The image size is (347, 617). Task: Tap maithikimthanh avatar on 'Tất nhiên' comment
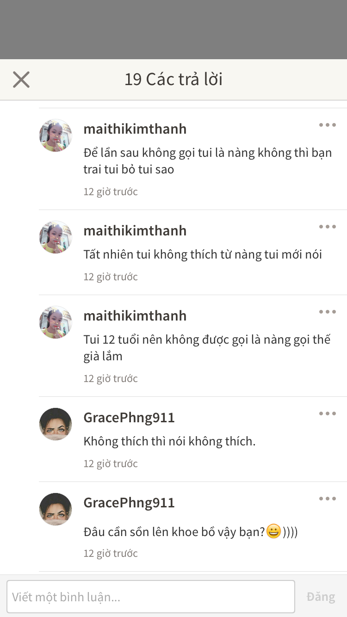coord(56,237)
